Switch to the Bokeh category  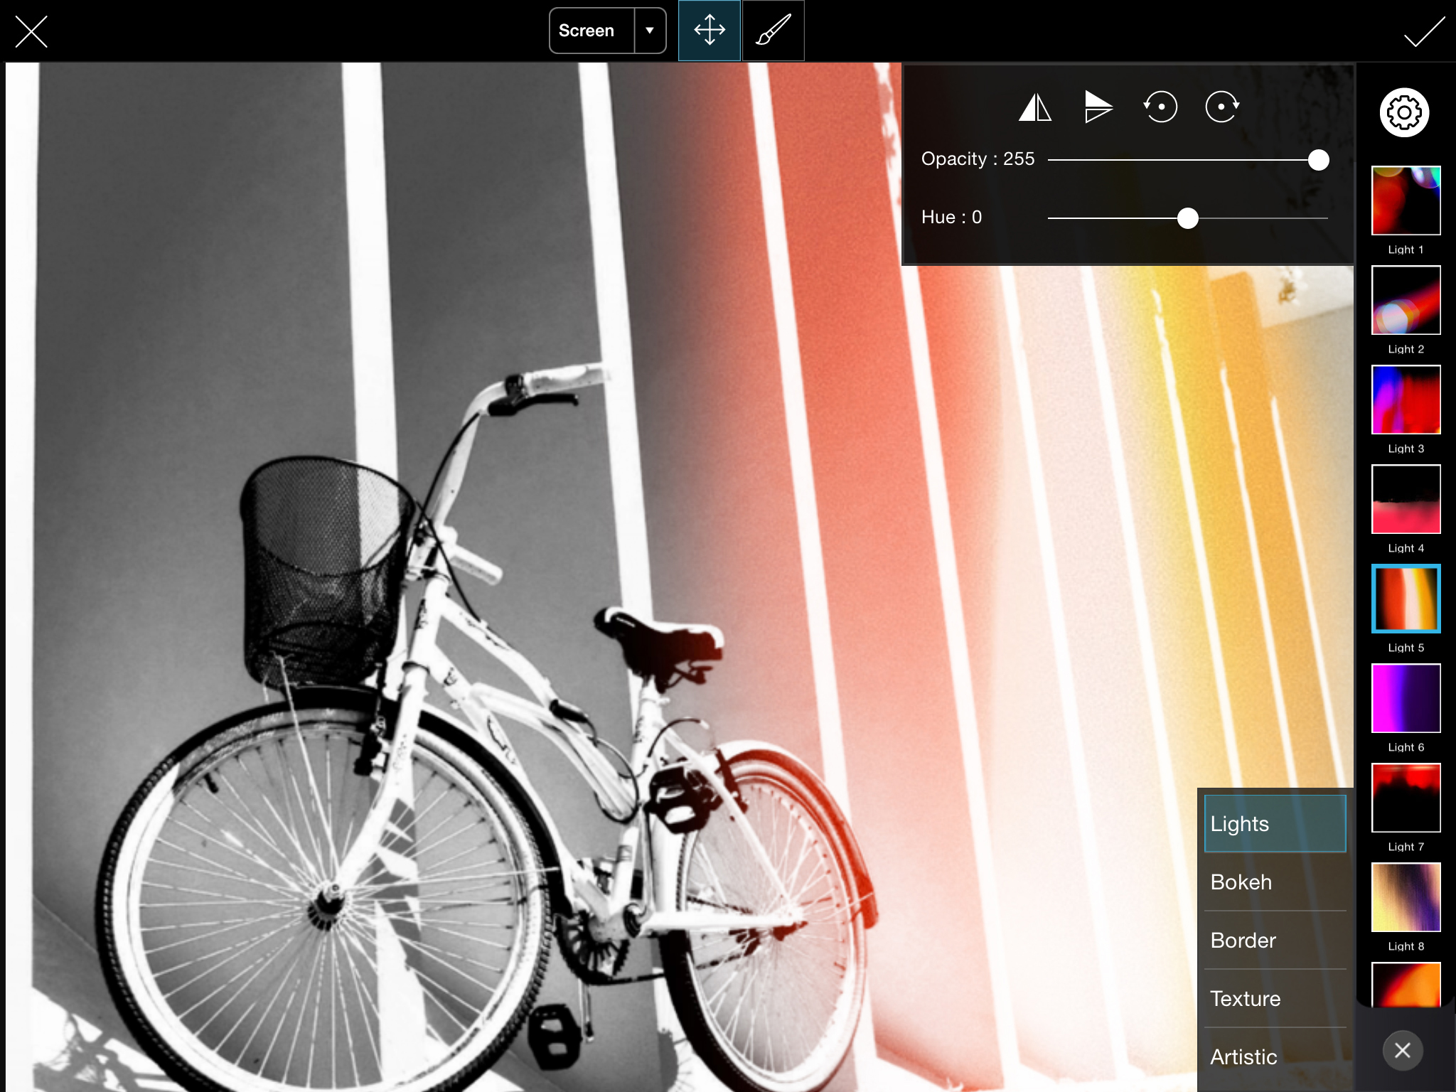point(1274,882)
